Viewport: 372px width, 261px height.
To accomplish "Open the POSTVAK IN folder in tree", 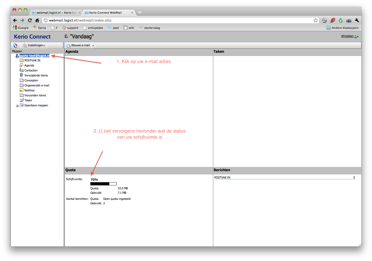I will [x=32, y=60].
